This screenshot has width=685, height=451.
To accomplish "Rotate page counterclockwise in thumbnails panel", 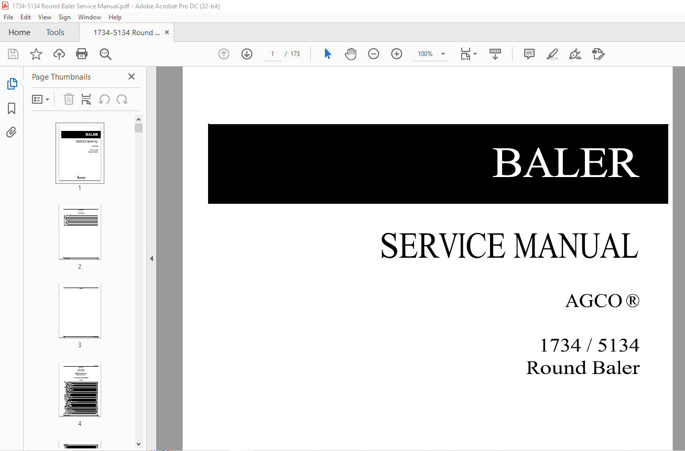I will [104, 100].
